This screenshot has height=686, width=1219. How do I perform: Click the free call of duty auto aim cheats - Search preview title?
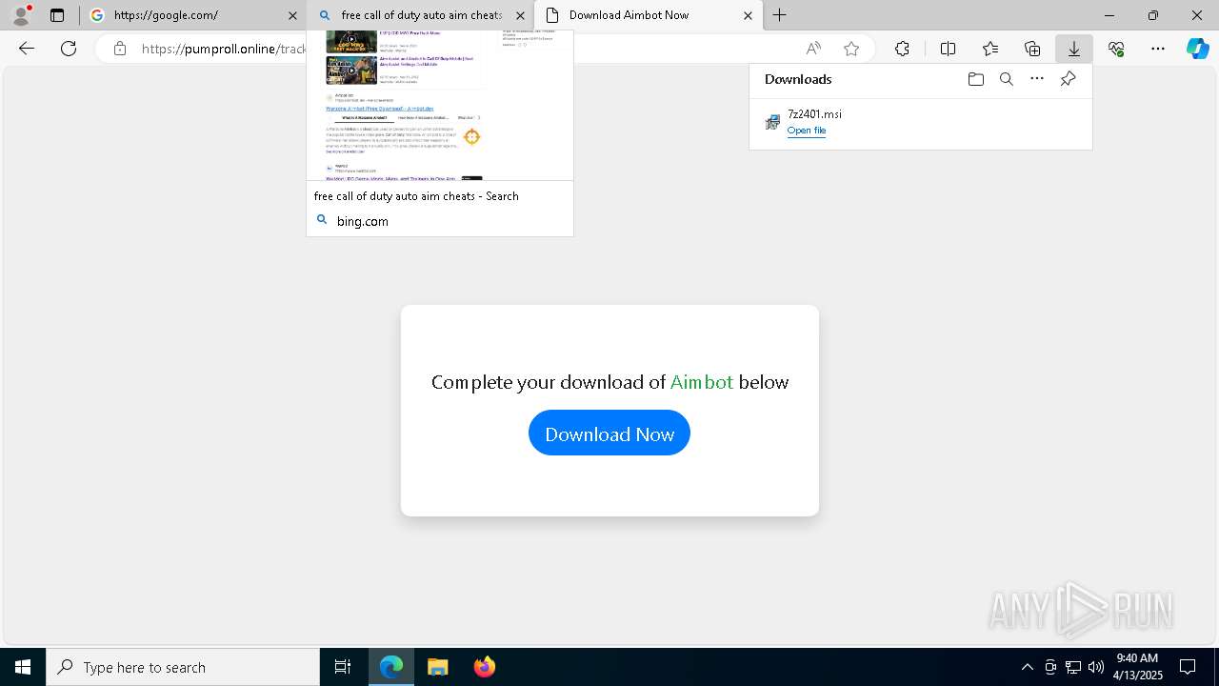click(x=416, y=196)
